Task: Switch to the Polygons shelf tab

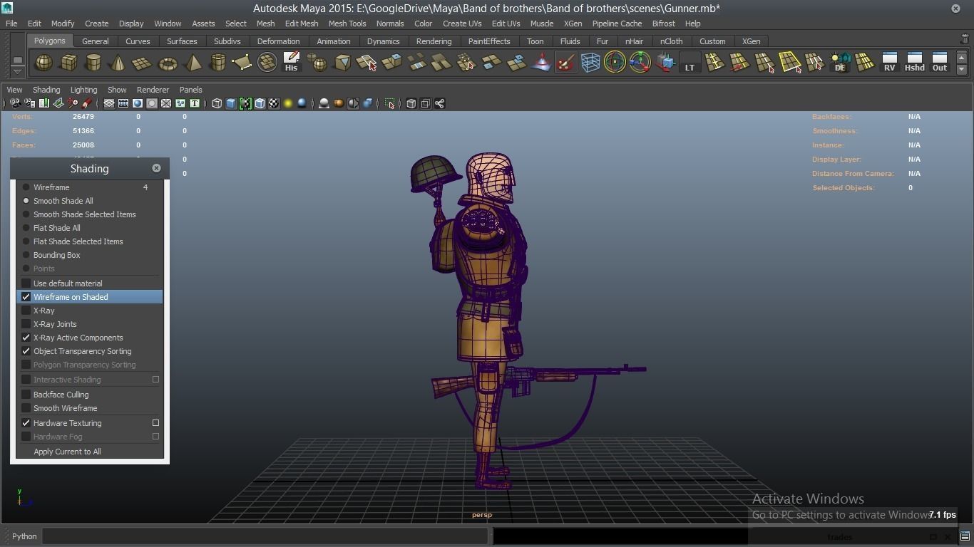Action: click(49, 41)
